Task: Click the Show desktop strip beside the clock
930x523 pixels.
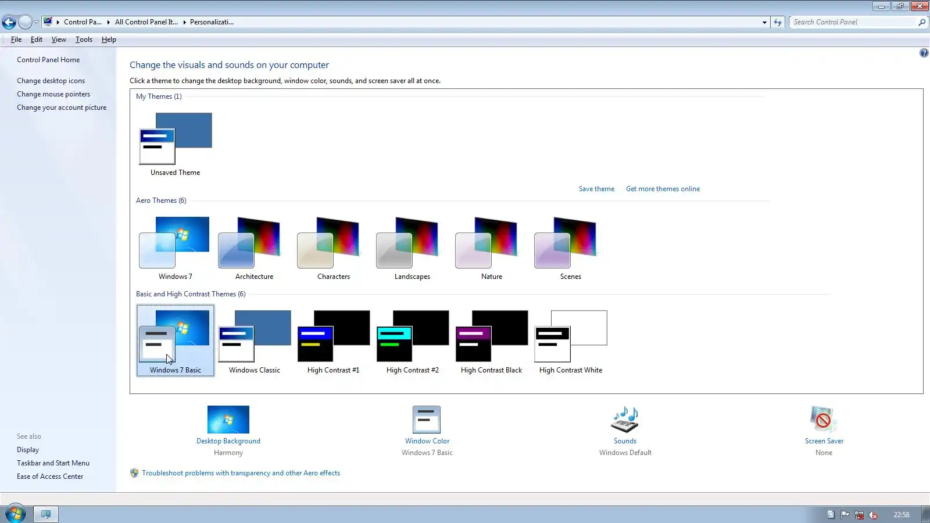Action: [925, 514]
